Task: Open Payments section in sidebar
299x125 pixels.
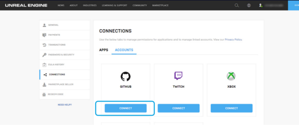Action: pos(54,35)
